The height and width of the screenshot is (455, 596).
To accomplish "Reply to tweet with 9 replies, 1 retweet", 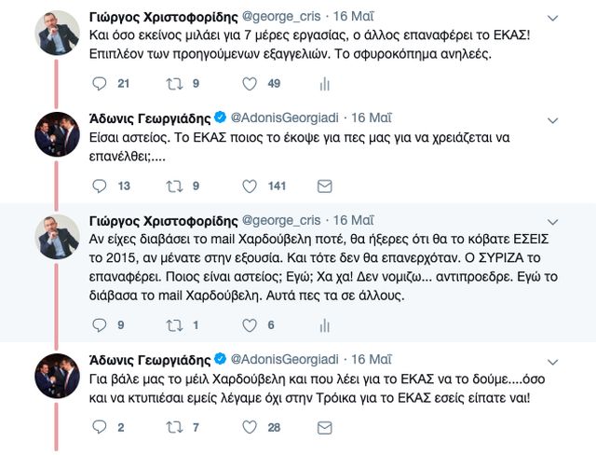I will click(101, 324).
